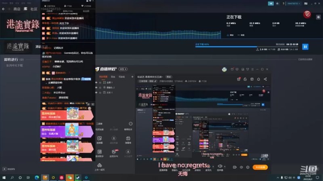Click the Paranormal HK download thumbnail
The height and width of the screenshot is (181, 323).
18,47
